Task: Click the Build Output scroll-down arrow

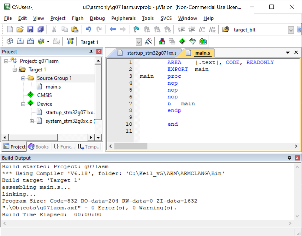Action: click(297, 216)
